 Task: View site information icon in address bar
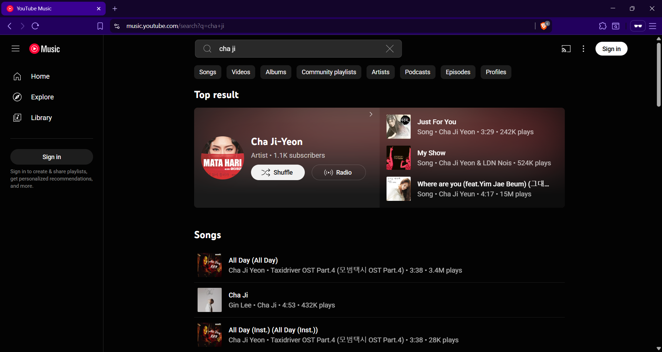(x=117, y=26)
